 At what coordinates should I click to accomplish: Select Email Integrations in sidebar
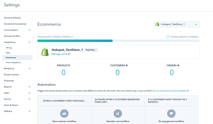[13, 63]
